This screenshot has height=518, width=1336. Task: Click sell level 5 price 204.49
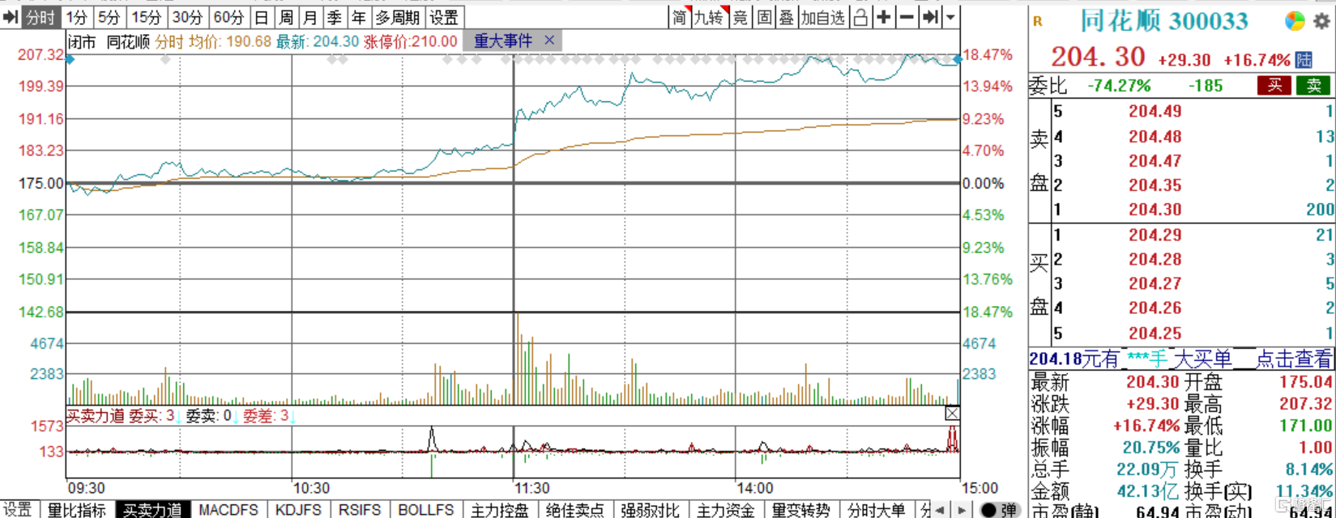click(1155, 112)
